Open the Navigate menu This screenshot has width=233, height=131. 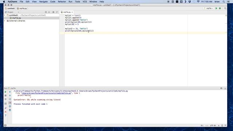pyautogui.click(x=43, y=1)
